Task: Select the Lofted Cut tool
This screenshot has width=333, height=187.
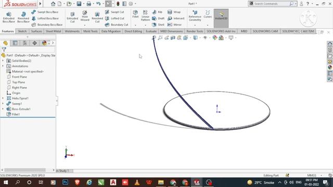Action: pyautogui.click(x=114, y=19)
